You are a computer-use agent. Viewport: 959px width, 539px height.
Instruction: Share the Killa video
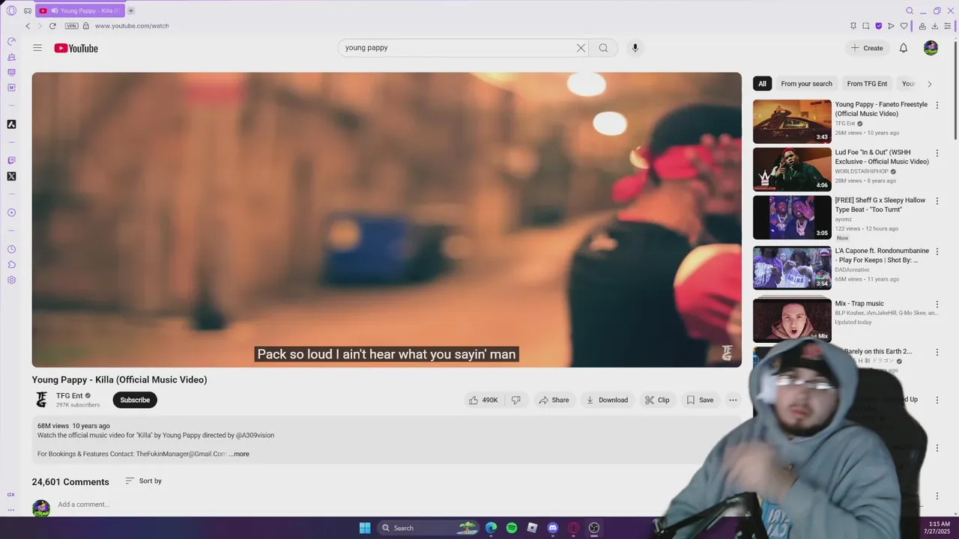(554, 400)
